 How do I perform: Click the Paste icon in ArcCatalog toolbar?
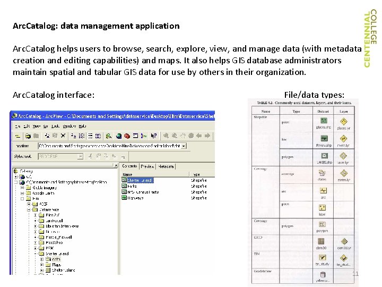click(55, 136)
